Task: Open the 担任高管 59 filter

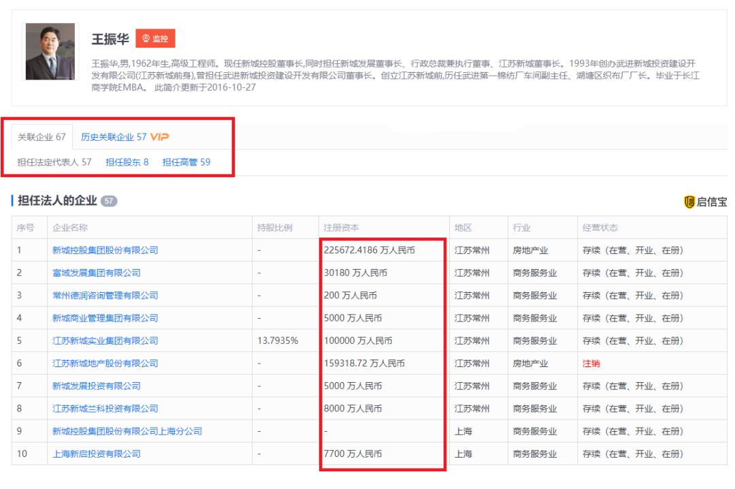Action: (186, 162)
